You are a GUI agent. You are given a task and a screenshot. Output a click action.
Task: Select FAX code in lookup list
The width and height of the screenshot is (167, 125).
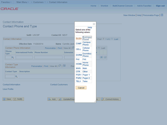click(78, 59)
